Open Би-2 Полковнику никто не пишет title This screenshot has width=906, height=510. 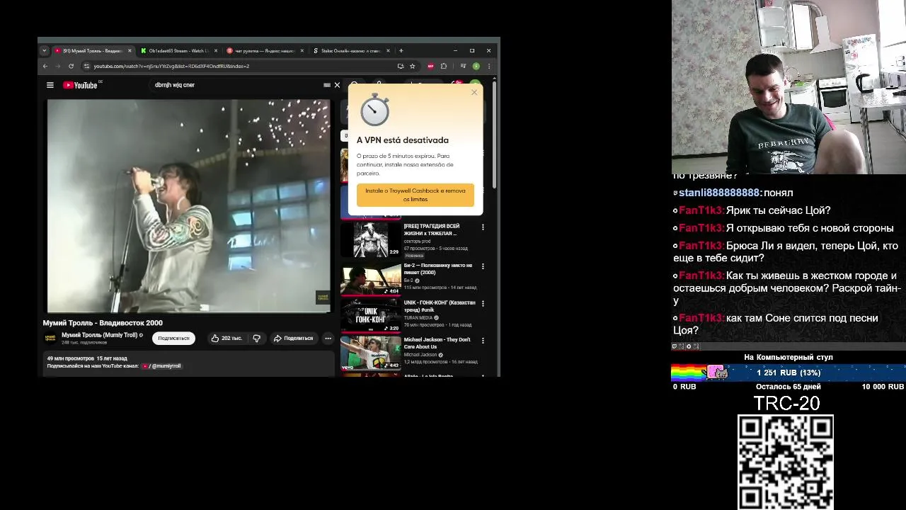point(438,269)
